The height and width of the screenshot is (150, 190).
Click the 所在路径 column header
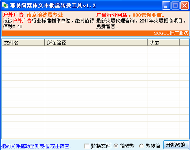tap(96, 43)
